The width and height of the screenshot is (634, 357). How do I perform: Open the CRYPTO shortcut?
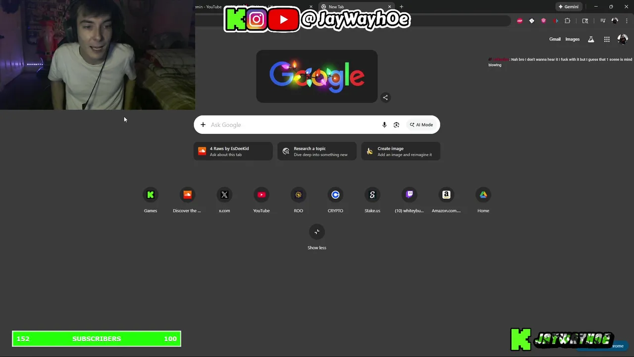click(335, 200)
